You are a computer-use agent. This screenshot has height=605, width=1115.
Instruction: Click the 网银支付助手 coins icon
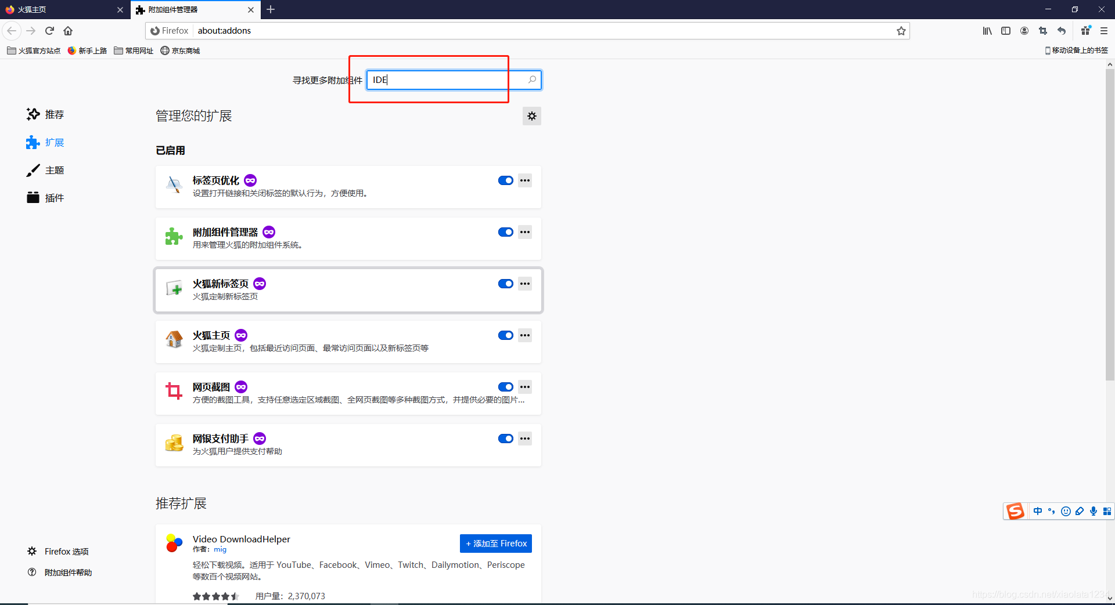[x=174, y=443]
